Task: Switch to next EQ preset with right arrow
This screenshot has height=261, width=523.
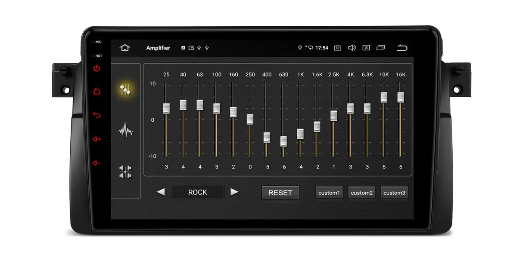Action: tap(234, 192)
